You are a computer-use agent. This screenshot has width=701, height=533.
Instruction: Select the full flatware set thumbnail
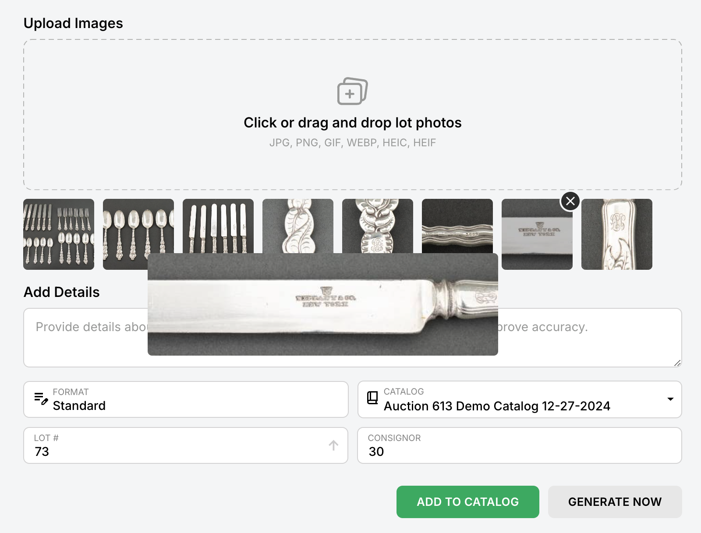[x=59, y=234]
